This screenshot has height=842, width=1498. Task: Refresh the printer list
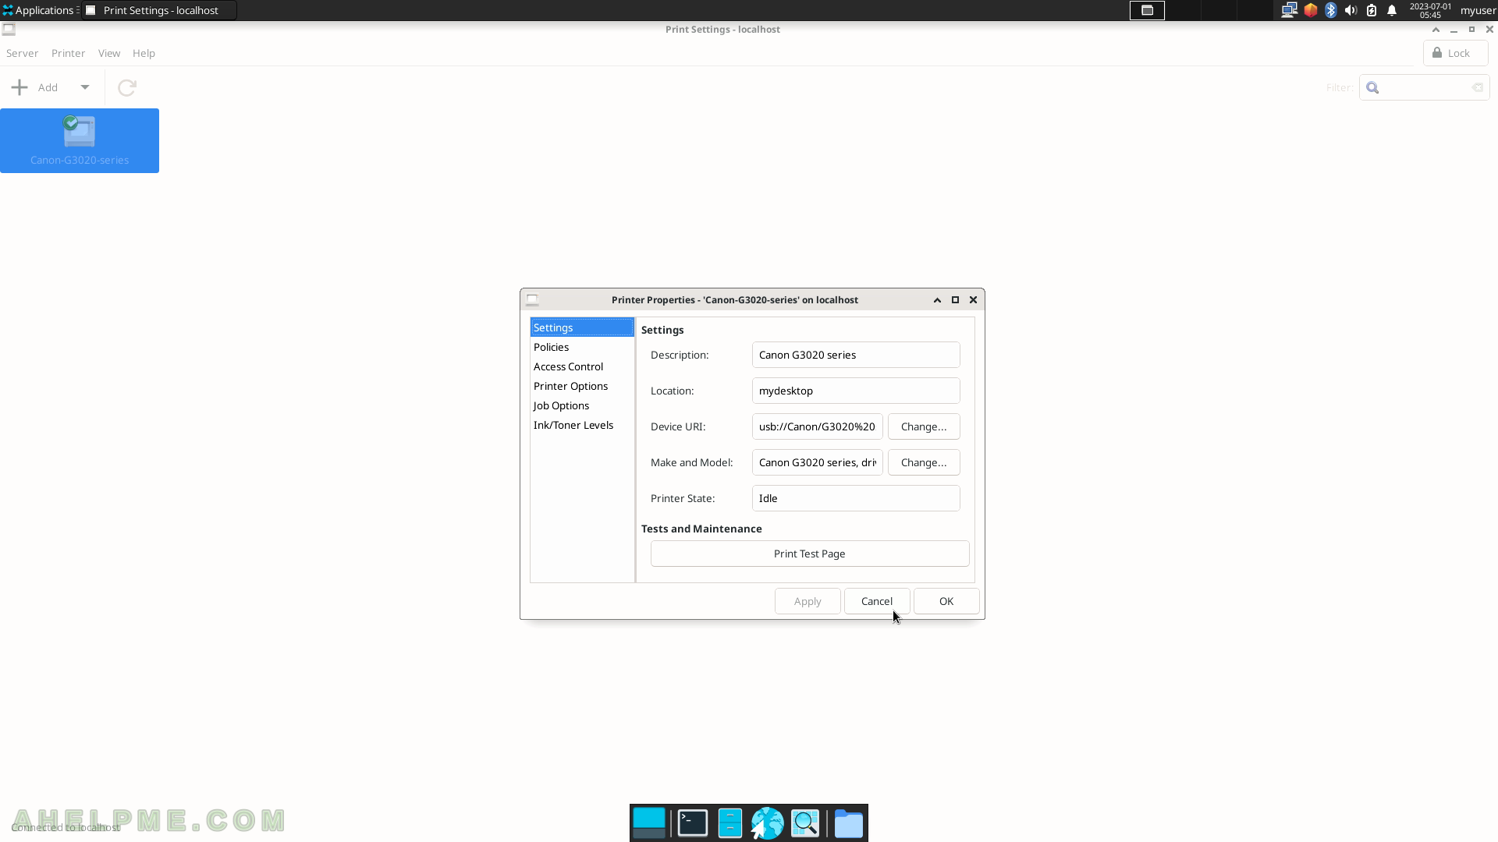(127, 87)
